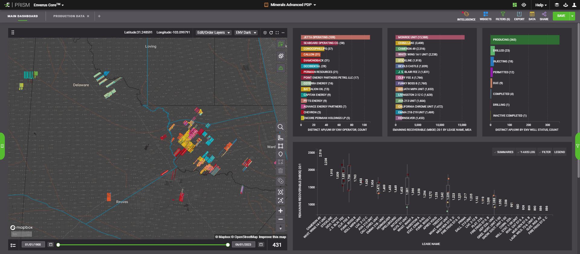Zoom in on the map with plus
Screen dimensions: 580x254
281,211
